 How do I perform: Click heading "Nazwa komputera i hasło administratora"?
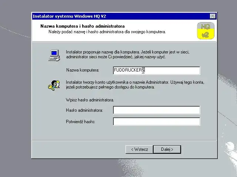[x=83, y=26]
